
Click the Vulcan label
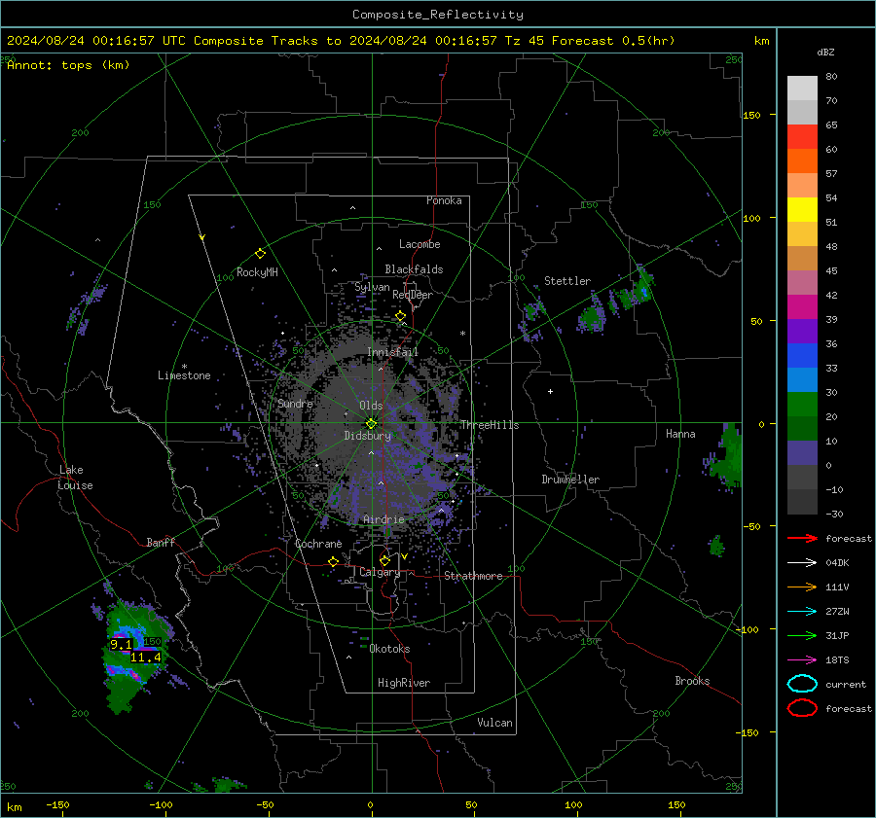point(494,723)
